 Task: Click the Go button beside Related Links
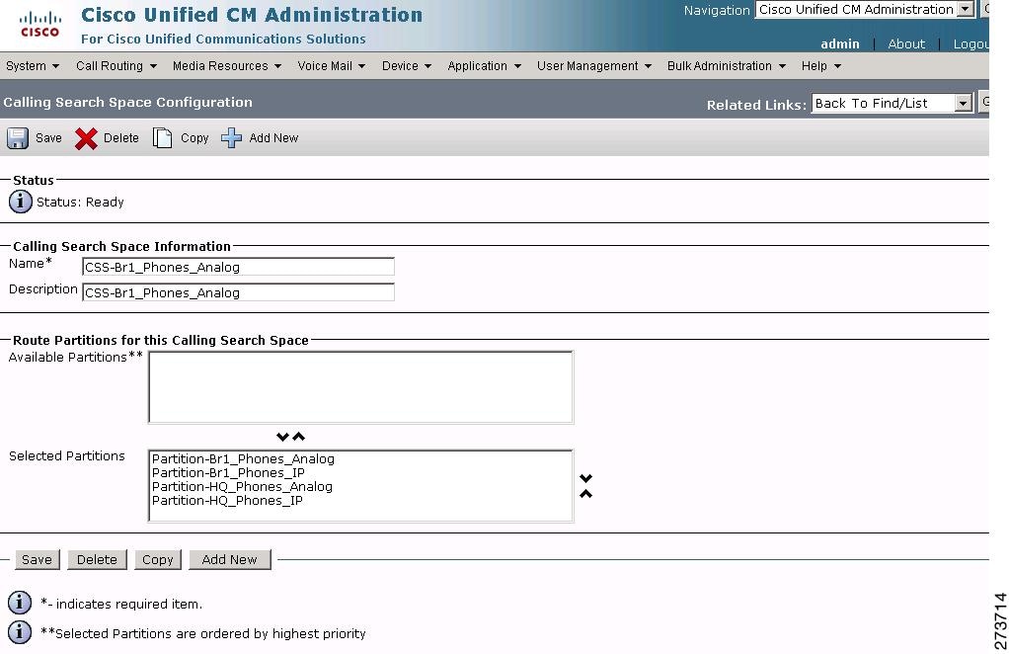tap(984, 103)
